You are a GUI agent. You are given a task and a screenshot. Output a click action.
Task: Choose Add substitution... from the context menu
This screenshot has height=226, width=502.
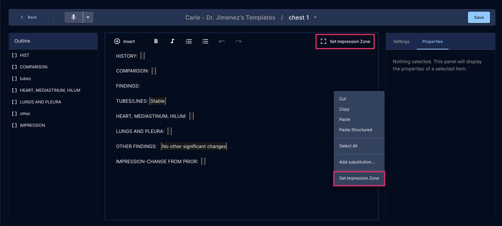pyautogui.click(x=359, y=162)
